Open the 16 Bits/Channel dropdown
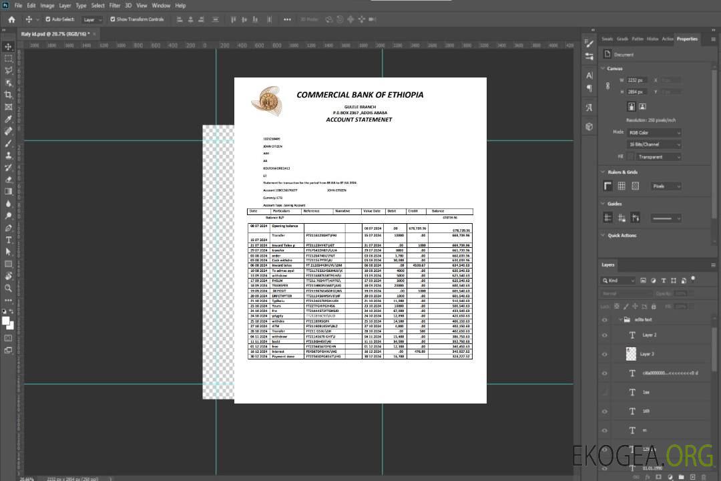Screen dimensions: 721x481 point(654,144)
